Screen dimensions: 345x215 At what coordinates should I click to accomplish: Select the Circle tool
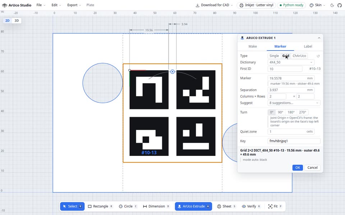click(128, 206)
